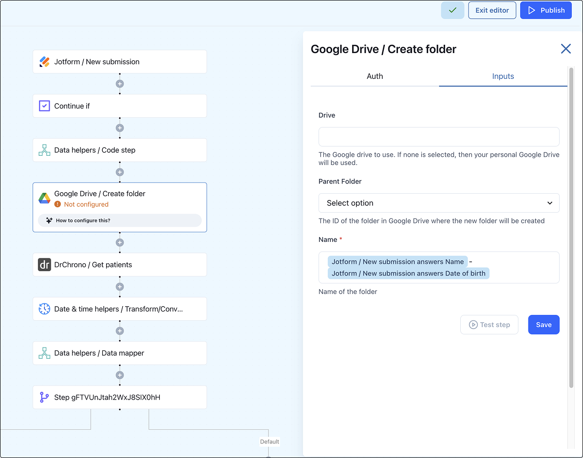Add step after Jotform New submission
583x458 pixels.
[x=120, y=84]
